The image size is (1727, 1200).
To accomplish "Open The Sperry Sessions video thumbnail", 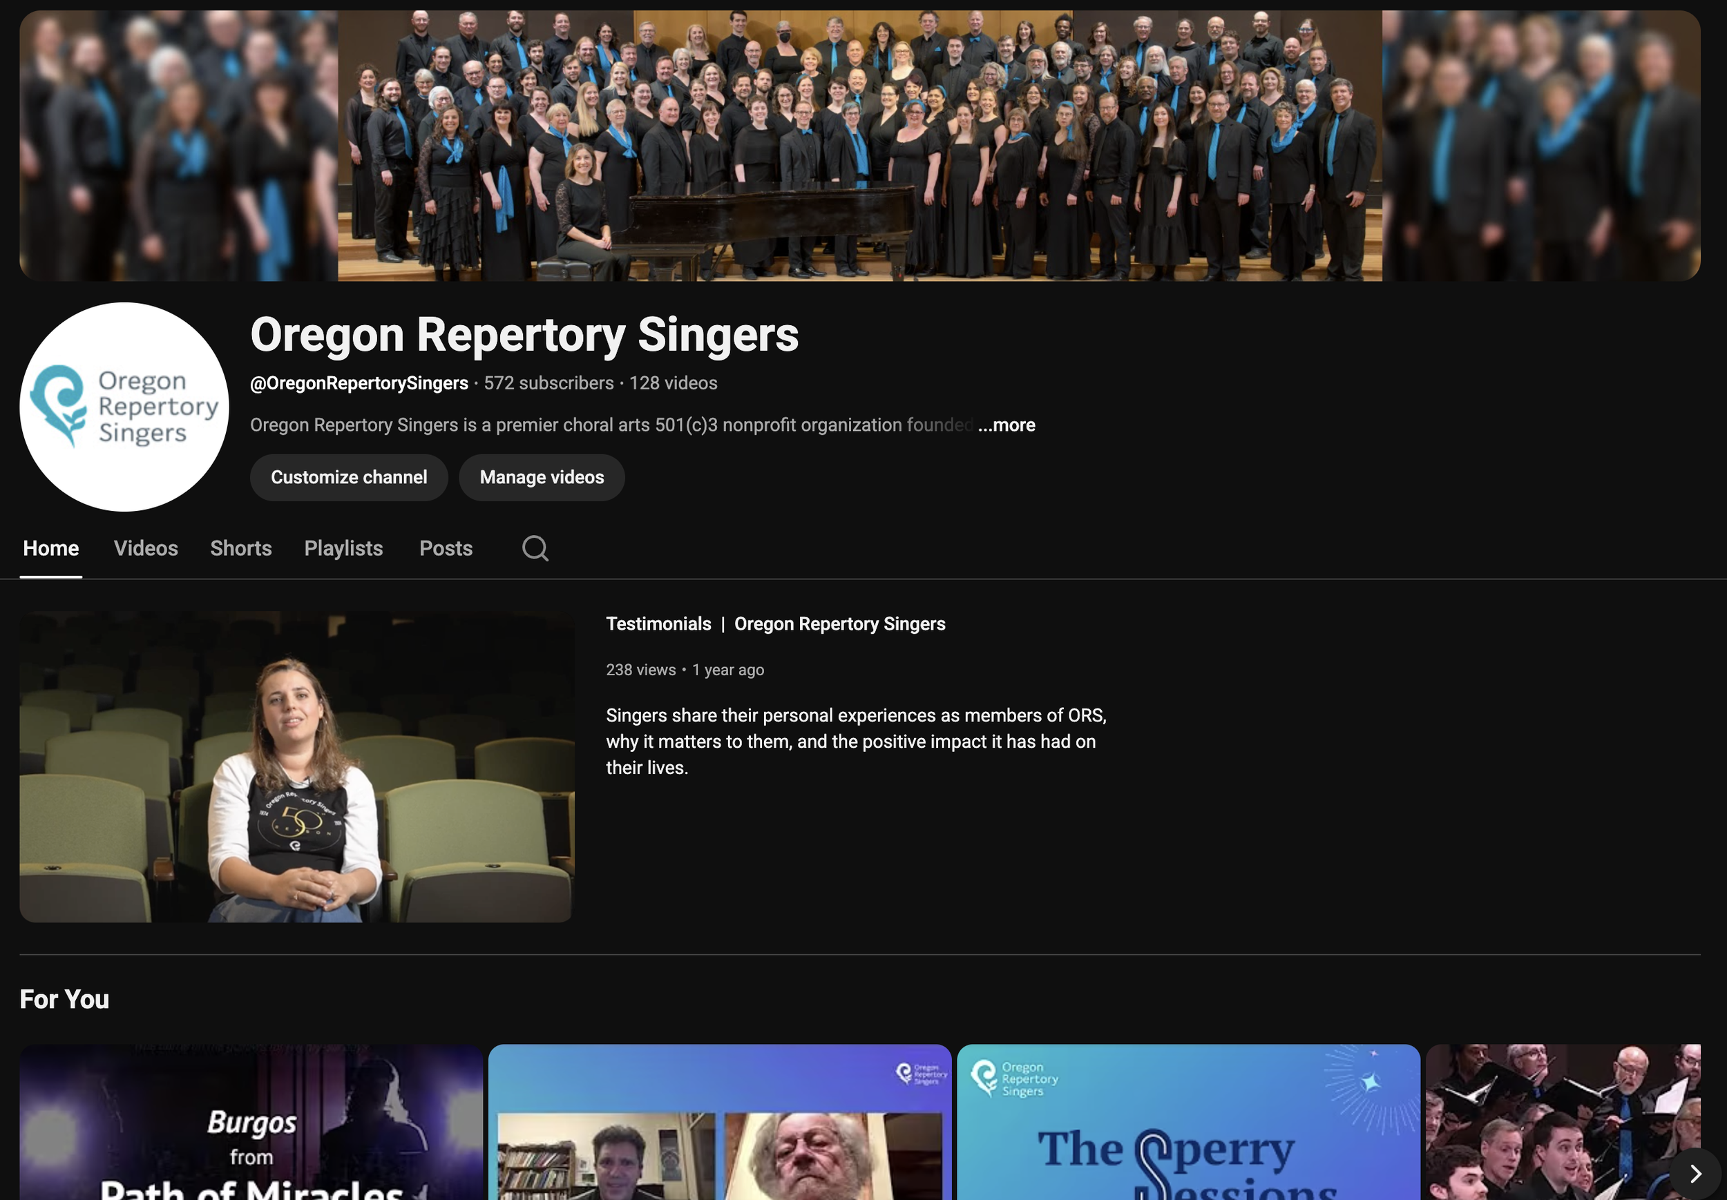I will 1187,1122.
